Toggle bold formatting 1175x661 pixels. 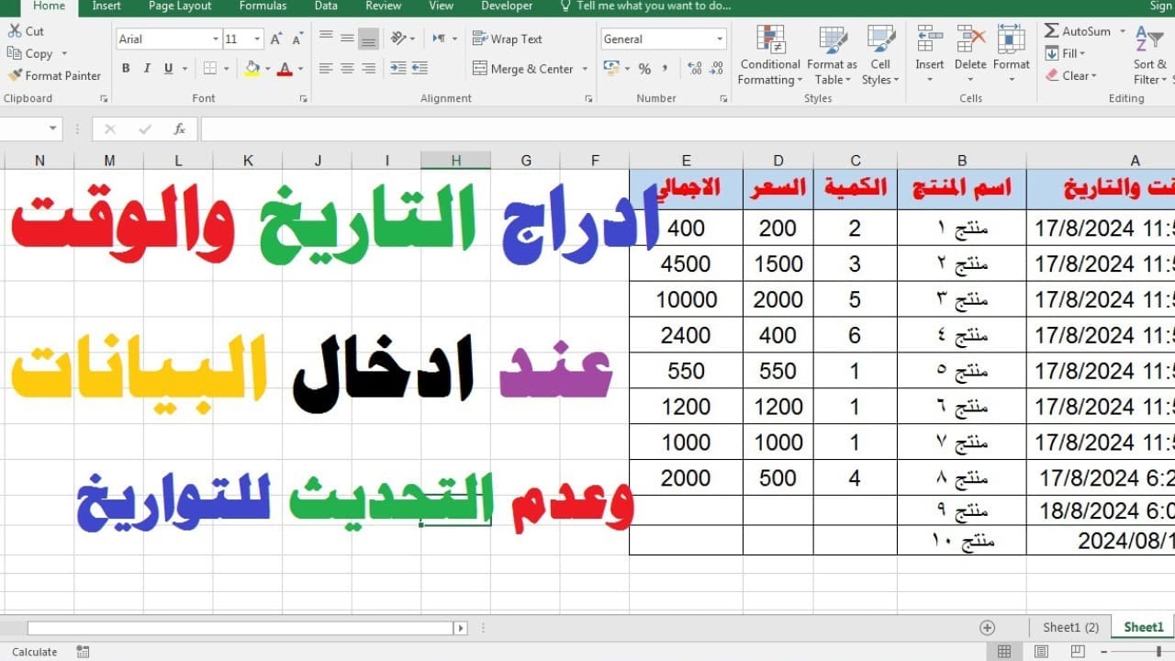pos(126,68)
